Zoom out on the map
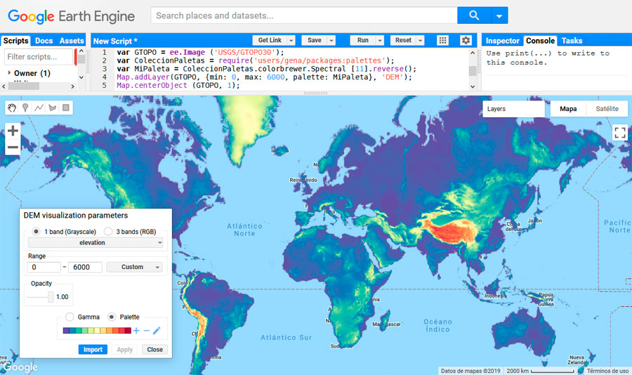This screenshot has width=632, height=375. pos(13,147)
